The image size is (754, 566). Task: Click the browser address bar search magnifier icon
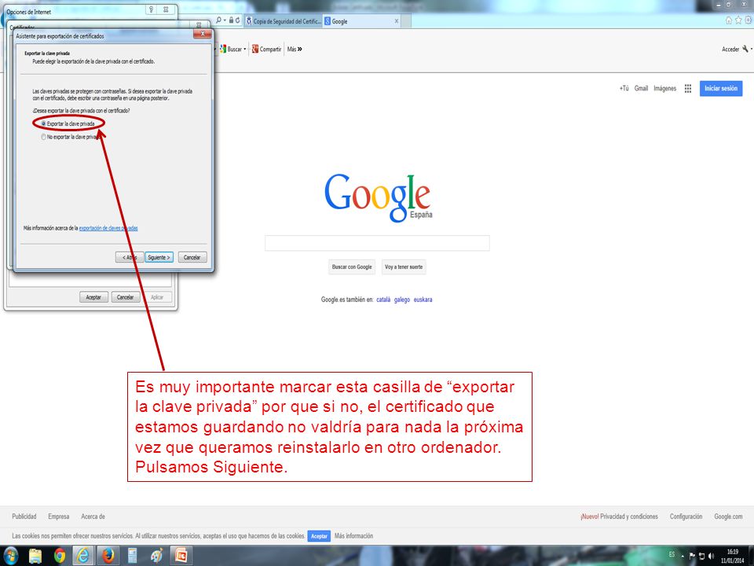(219, 20)
